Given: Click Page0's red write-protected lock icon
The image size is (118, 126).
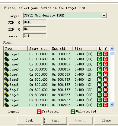Looking at the screenshot, I should (105, 54).
